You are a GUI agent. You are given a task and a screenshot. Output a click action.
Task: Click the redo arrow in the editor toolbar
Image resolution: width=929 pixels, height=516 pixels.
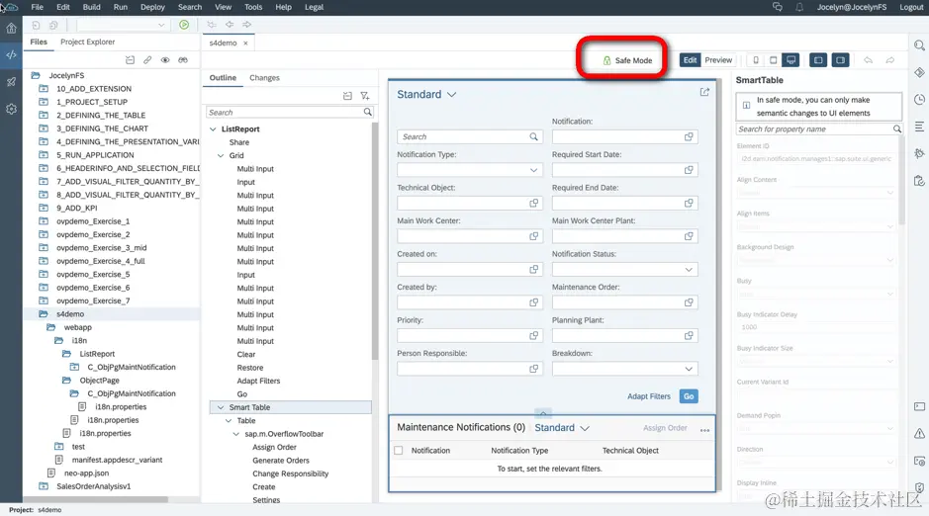click(889, 59)
